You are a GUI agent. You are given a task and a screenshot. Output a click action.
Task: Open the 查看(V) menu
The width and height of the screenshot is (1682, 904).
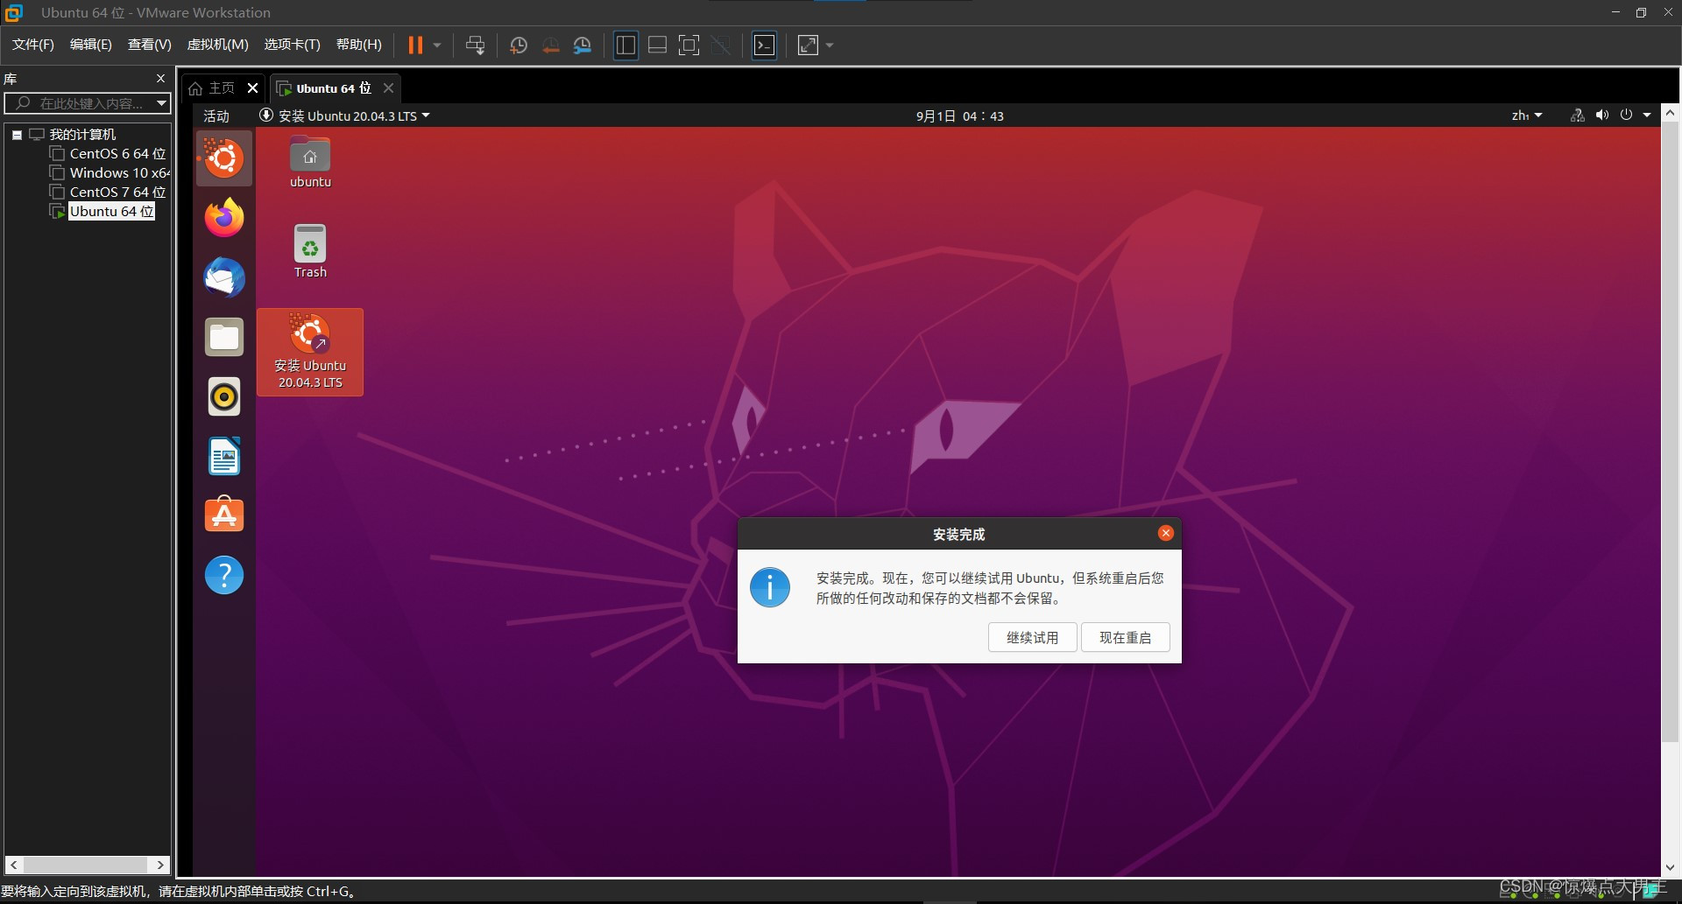click(x=150, y=45)
